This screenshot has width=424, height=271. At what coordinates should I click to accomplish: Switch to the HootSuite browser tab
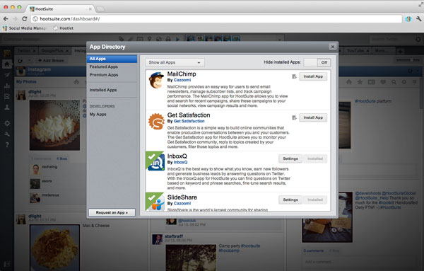tap(61, 9)
